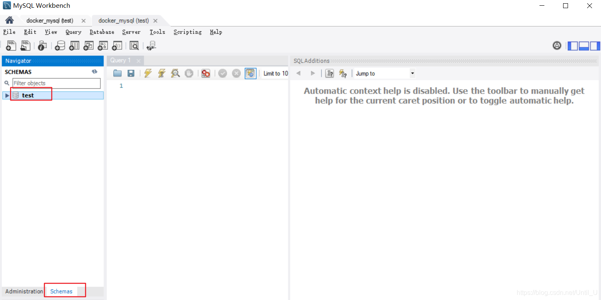
Task: Reconnect to DBMS icon
Action: [x=151, y=46]
